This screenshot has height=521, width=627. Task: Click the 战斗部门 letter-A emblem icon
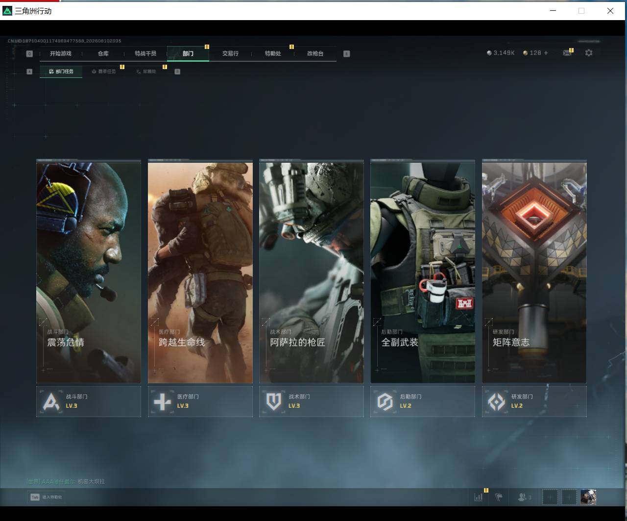(x=51, y=402)
